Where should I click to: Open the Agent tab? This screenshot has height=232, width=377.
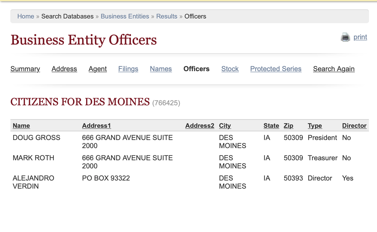point(98,69)
